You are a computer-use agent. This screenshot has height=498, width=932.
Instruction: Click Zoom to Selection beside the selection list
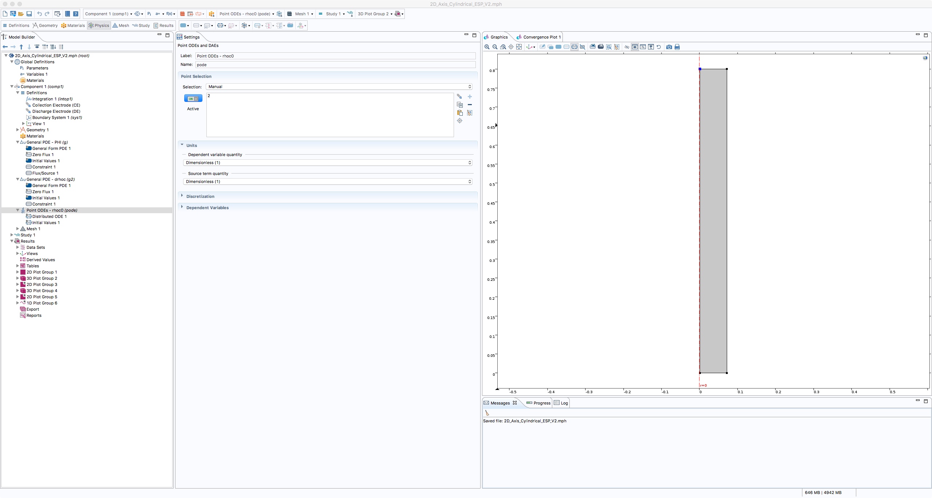460,121
